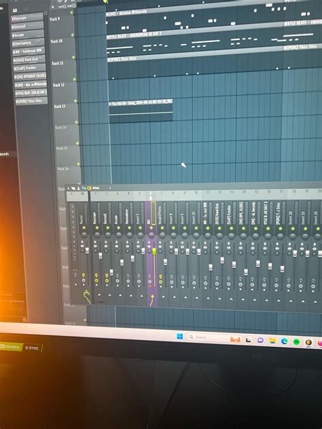Image resolution: width=322 pixels, height=429 pixels.
Task: Open the [HH] Window clip menu on Track 9
Action: pos(107,14)
